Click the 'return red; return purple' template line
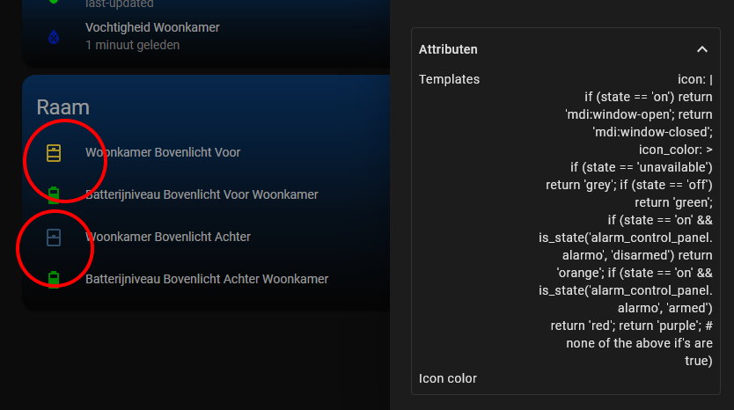Screen dimensions: 734x410 tap(631, 326)
